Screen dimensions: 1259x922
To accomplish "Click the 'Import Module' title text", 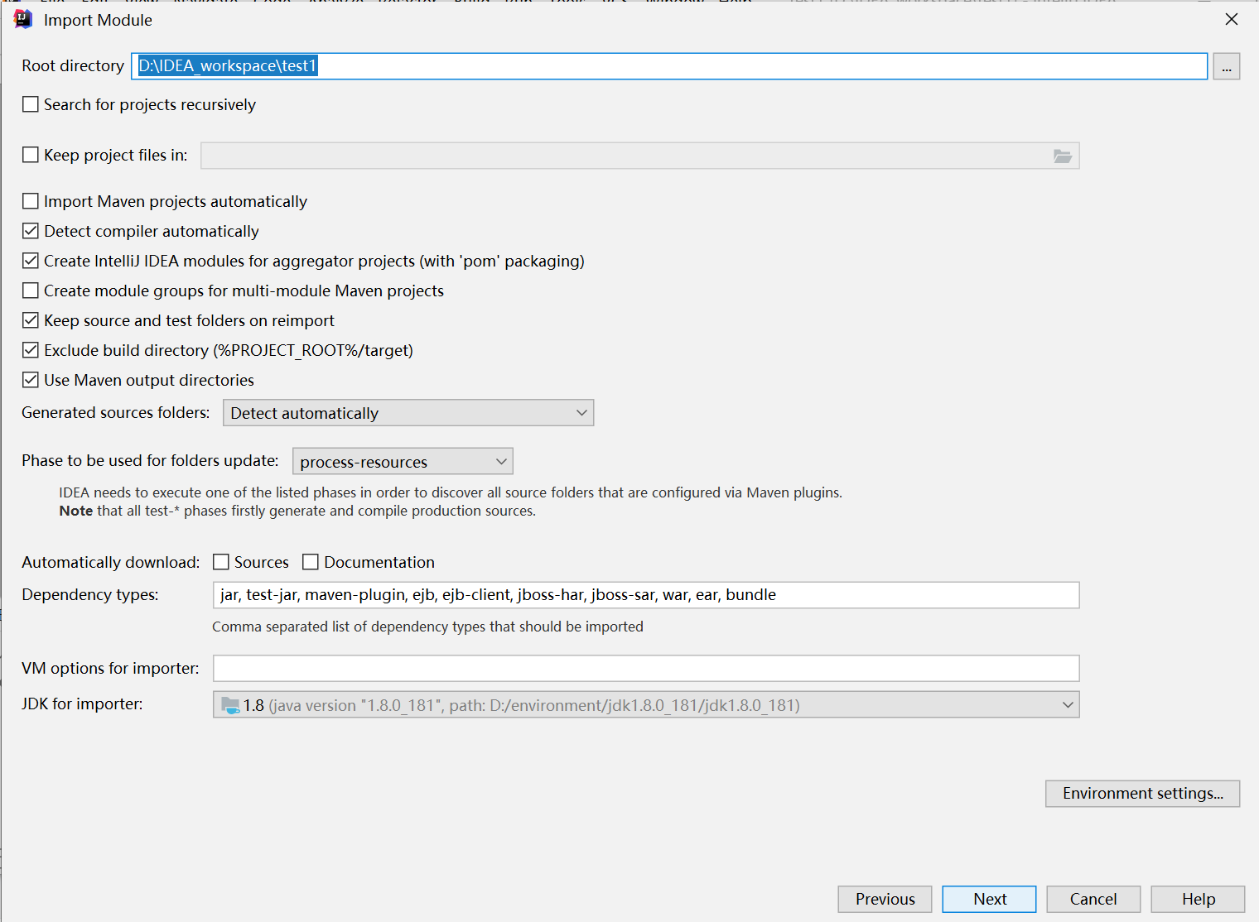I will (98, 20).
